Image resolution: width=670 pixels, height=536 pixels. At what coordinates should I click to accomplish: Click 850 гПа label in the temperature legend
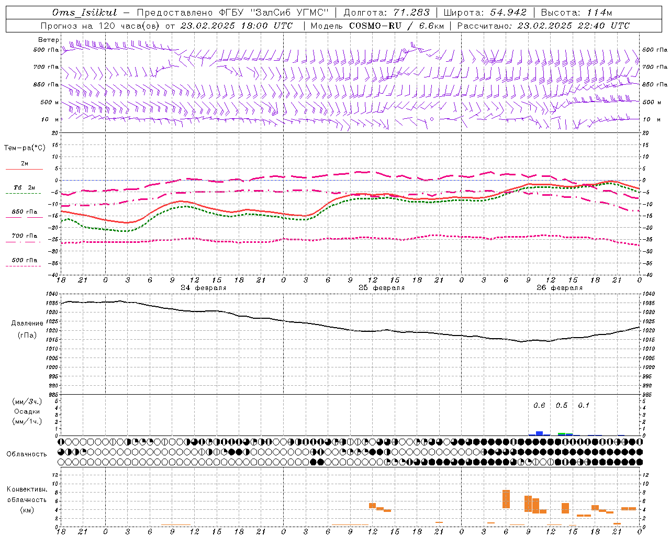point(25,212)
